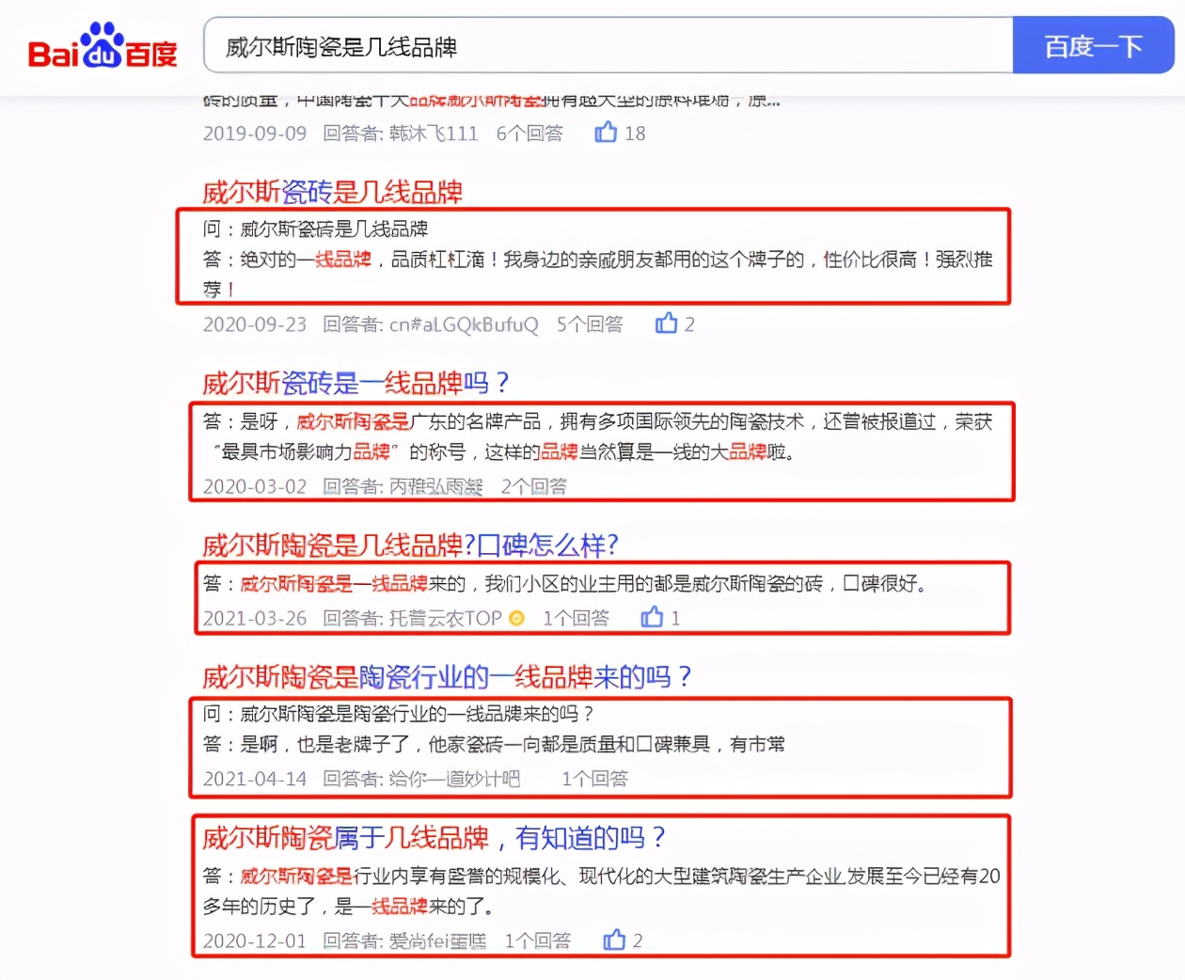Click the thumbs-up icon on the last answer
The image size is (1185, 980).
pos(615,940)
